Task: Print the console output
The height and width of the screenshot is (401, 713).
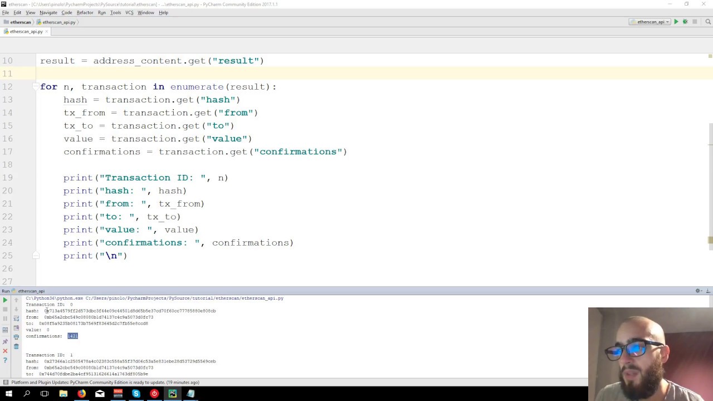Action: [x=16, y=337]
